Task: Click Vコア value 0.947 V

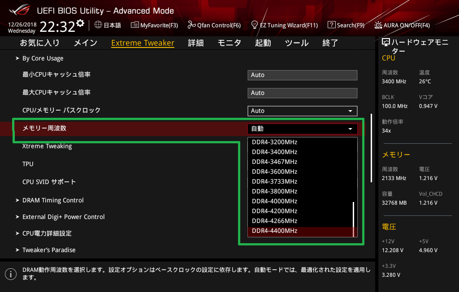Action: pyautogui.click(x=428, y=106)
